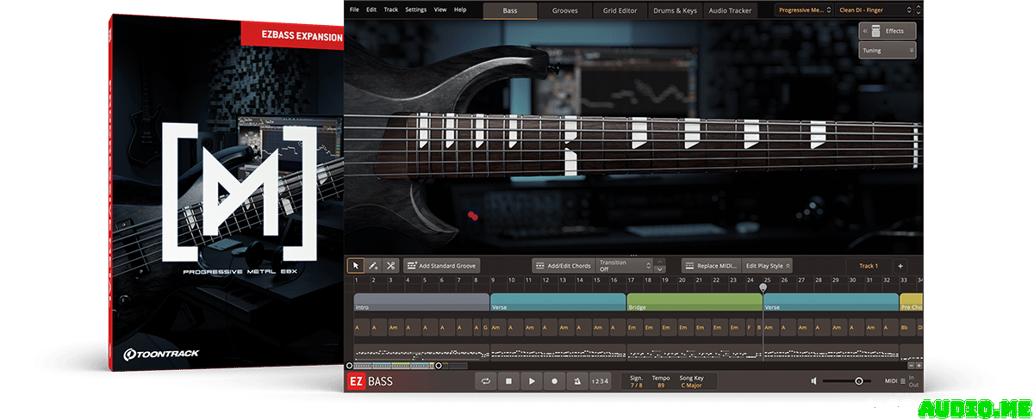
Task: Toggle the metronome click
Action: pyautogui.click(x=576, y=380)
